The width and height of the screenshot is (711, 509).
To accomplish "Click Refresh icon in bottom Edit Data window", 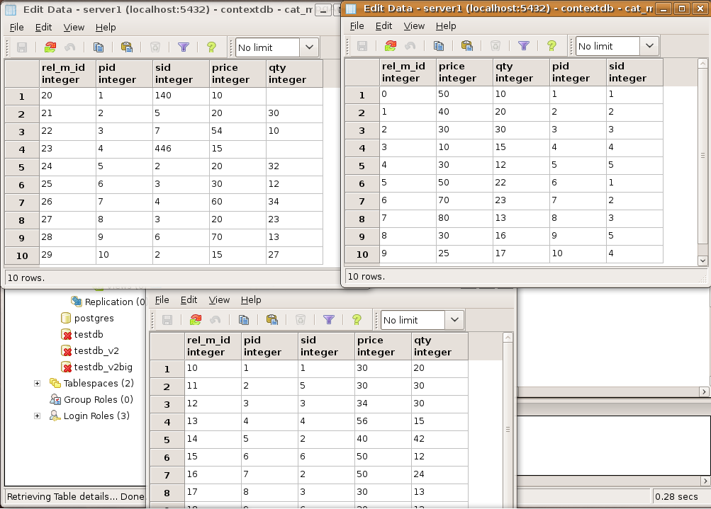I will (196, 320).
